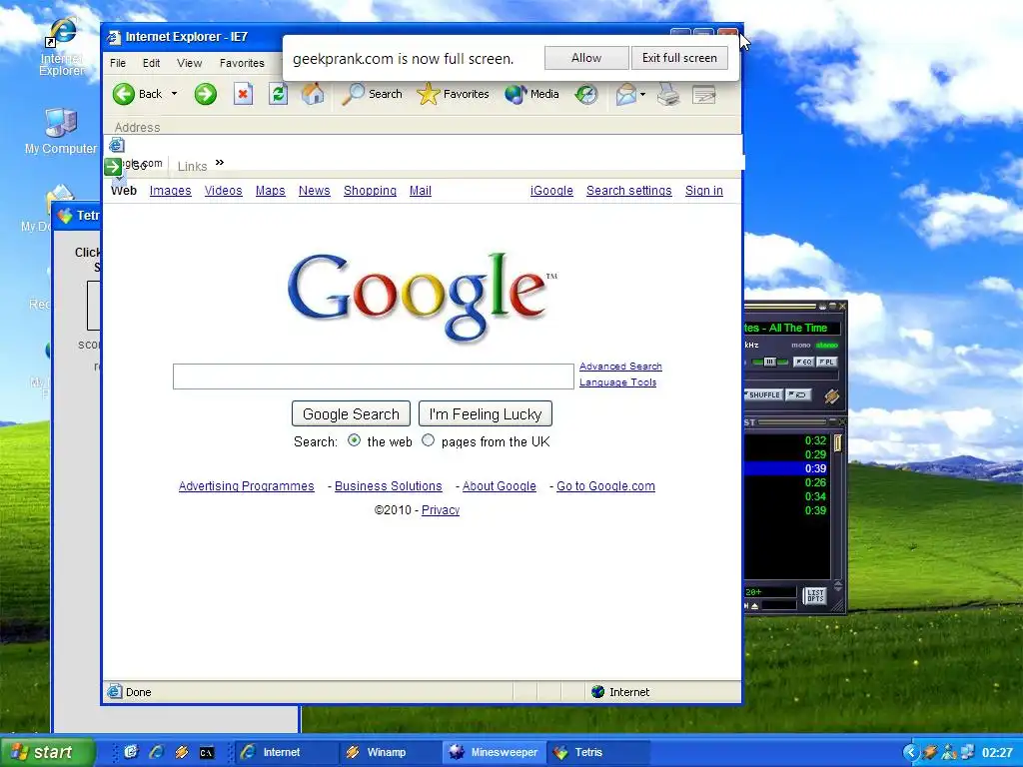Click the Winamp balance slider
This screenshot has height=767, width=1023.
(770, 362)
